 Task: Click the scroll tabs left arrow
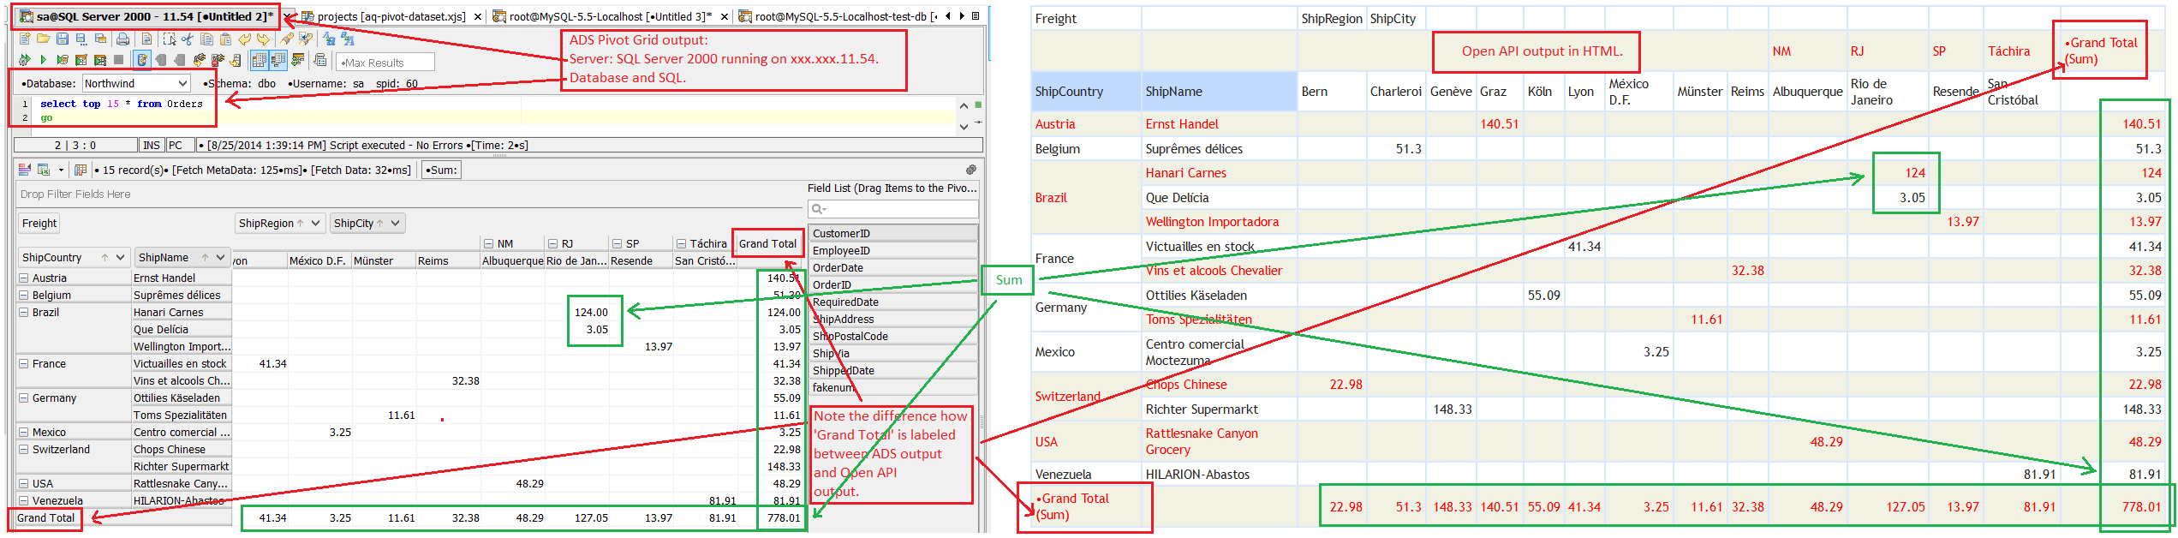948,15
